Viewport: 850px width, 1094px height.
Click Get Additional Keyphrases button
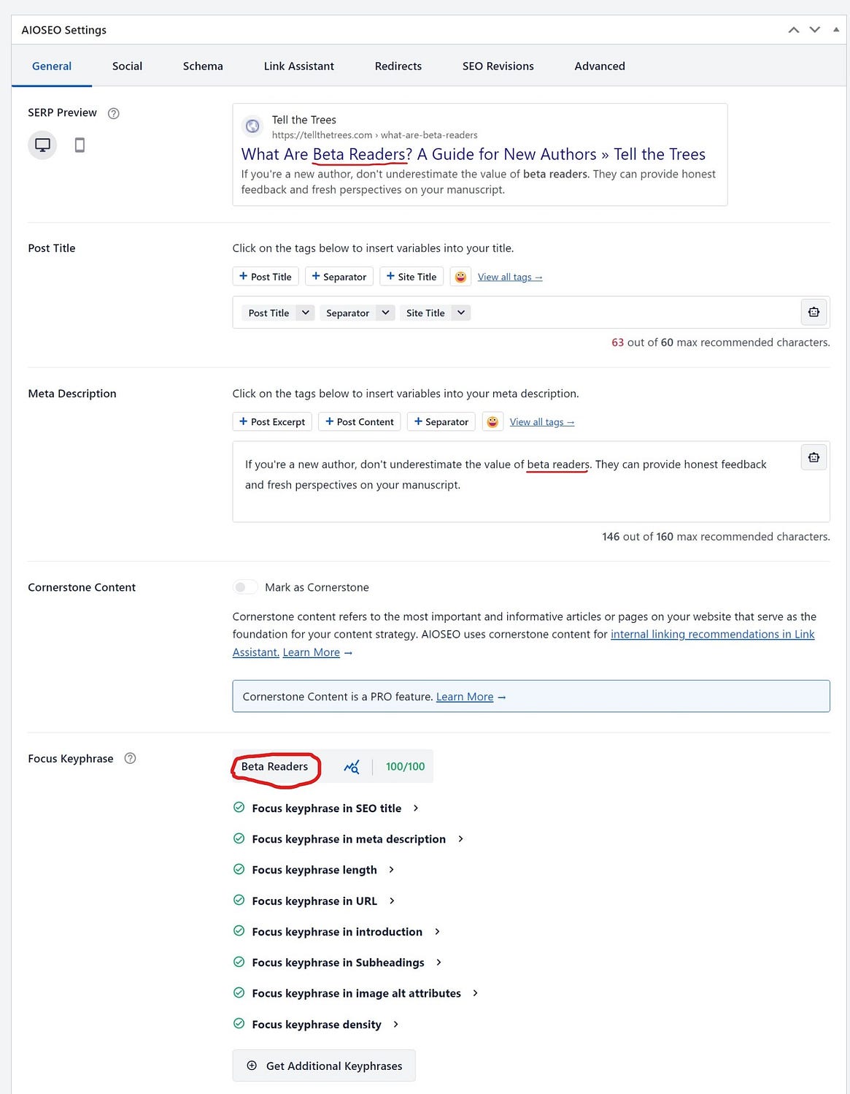(324, 1066)
